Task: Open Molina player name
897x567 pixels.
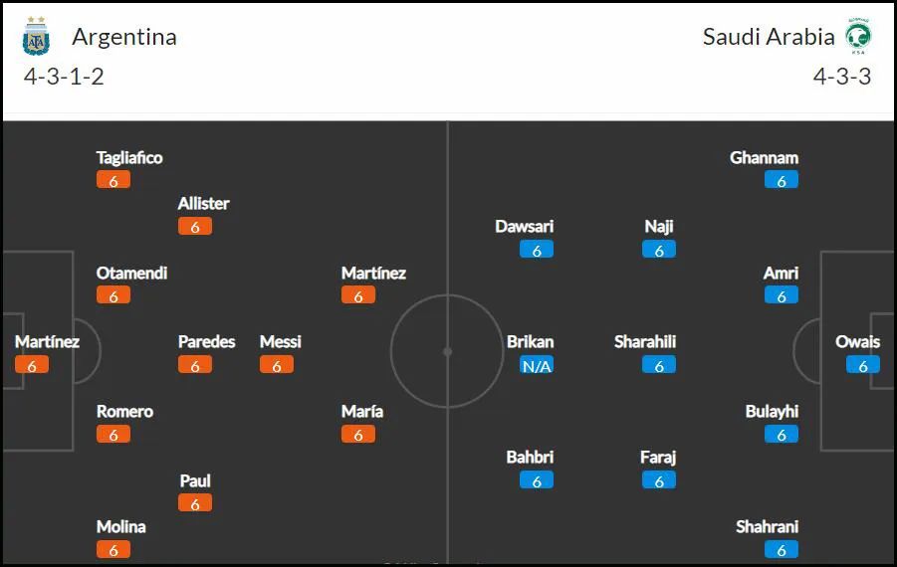Action: [120, 526]
